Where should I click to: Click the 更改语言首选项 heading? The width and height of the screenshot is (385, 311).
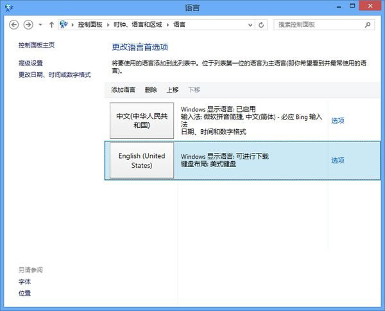point(140,47)
